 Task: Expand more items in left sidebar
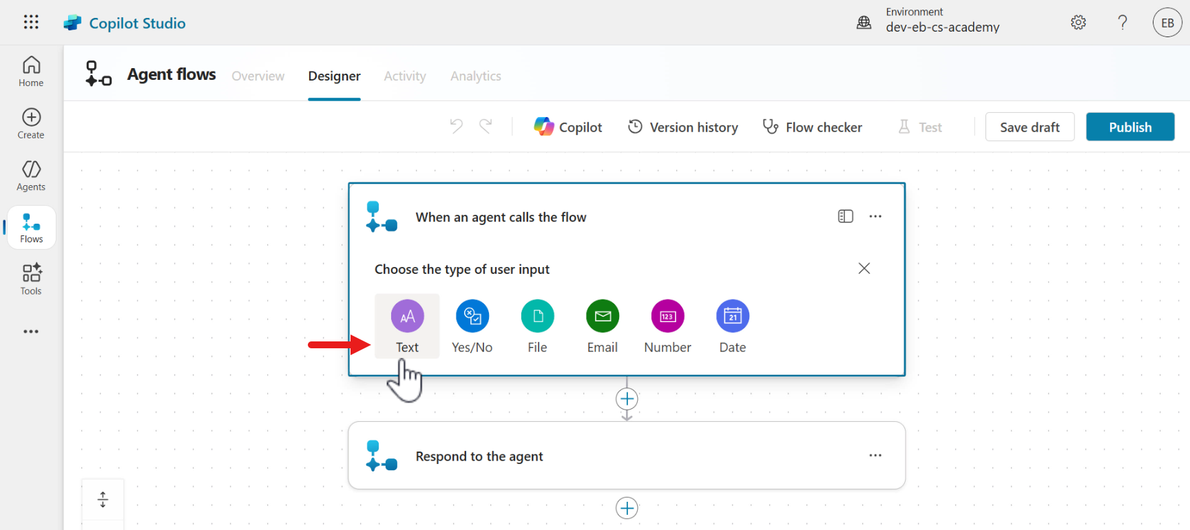(x=31, y=332)
